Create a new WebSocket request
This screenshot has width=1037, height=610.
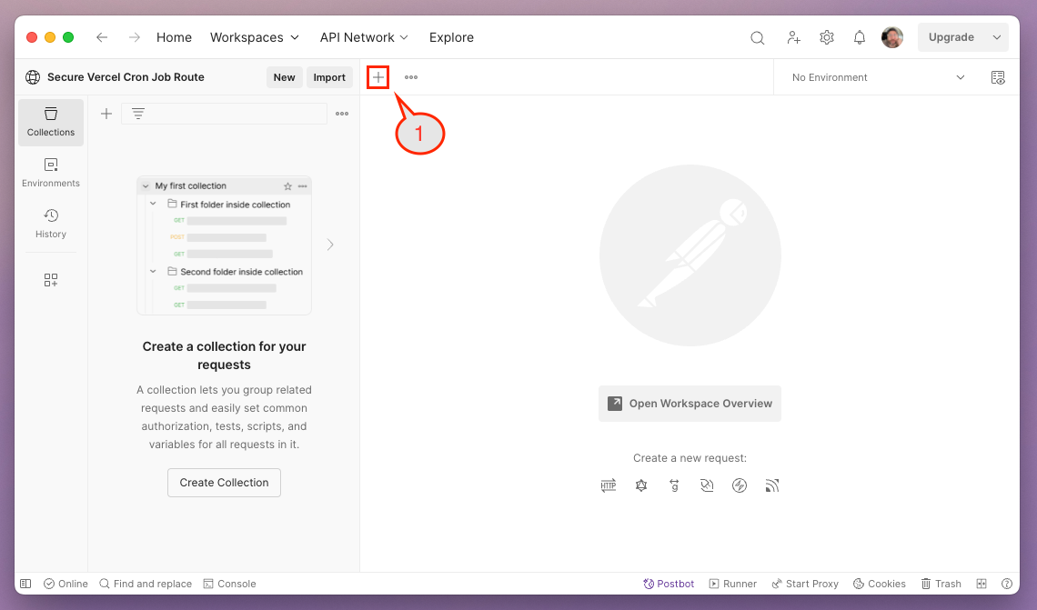pos(707,485)
